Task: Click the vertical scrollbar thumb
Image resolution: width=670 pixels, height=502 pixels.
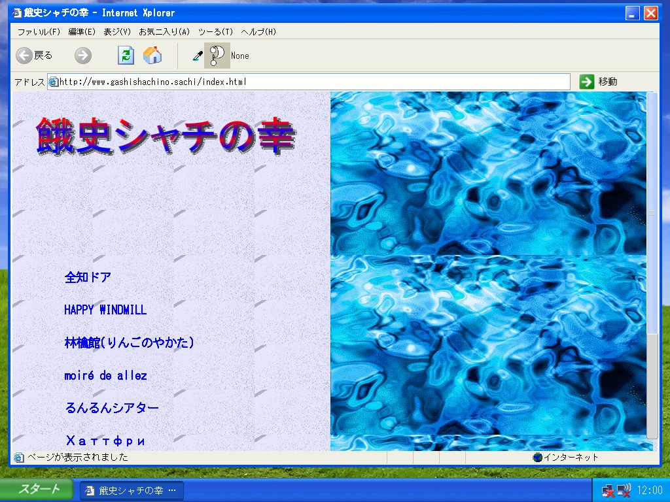Action: click(652, 212)
